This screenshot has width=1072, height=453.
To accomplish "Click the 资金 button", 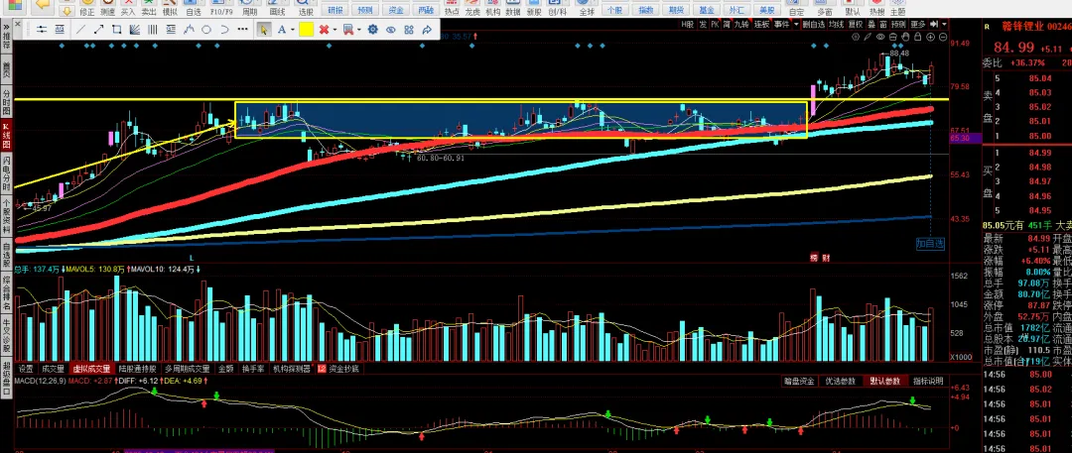I will (395, 10).
